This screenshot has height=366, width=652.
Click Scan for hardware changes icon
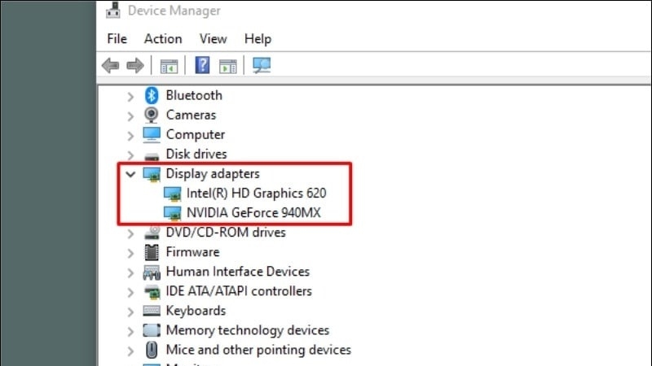[x=261, y=65]
